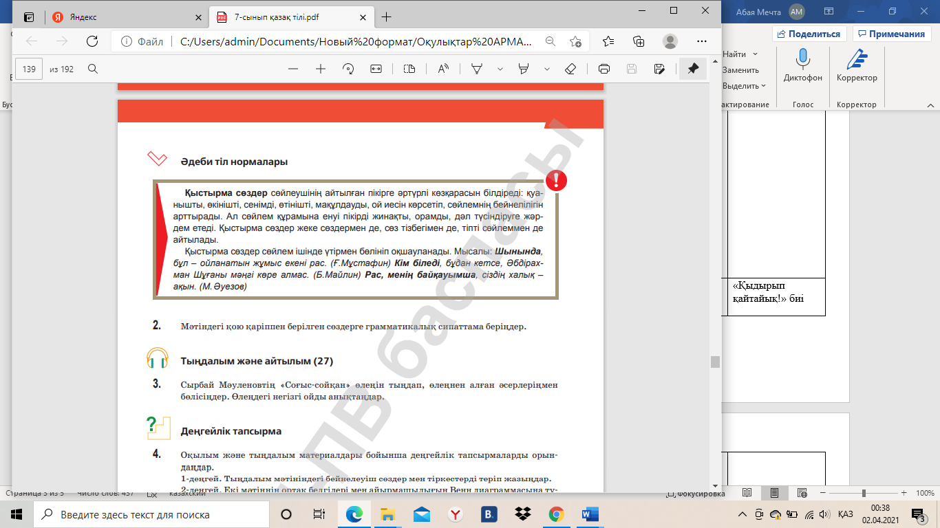
Task: Click the address bar file path
Action: tap(355, 41)
